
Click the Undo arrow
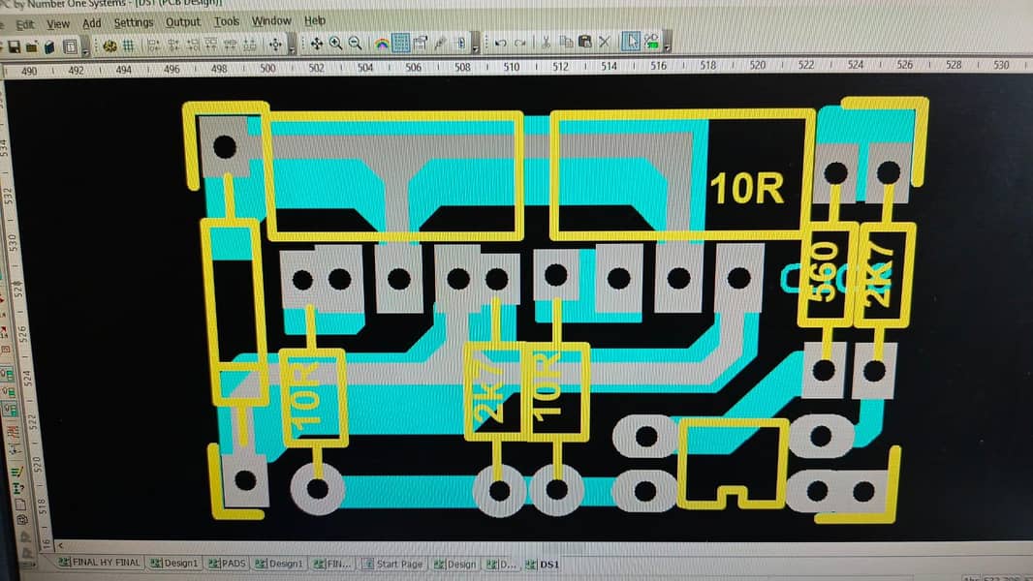click(500, 43)
